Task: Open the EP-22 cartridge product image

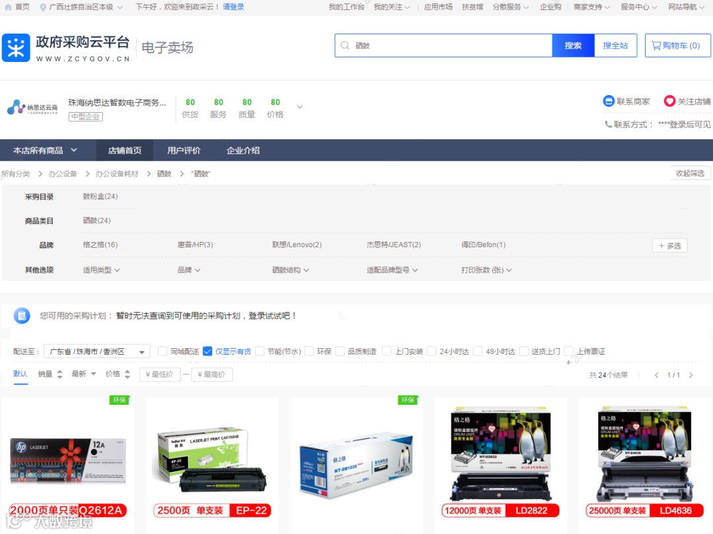Action: 212,463
